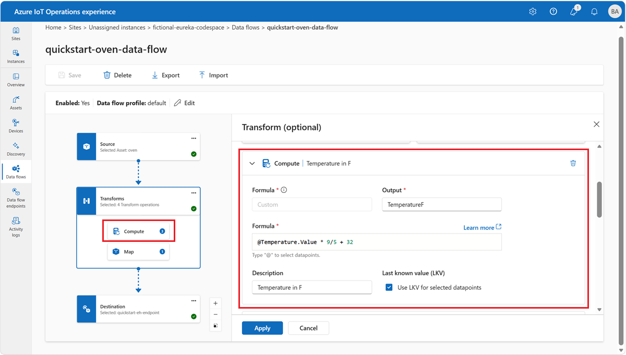The image size is (626, 355).
Task: Zoom in the flow canvas
Action: [x=216, y=303]
